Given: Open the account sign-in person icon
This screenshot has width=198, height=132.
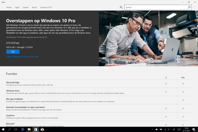Looking at the screenshot, I should [x=121, y=7].
